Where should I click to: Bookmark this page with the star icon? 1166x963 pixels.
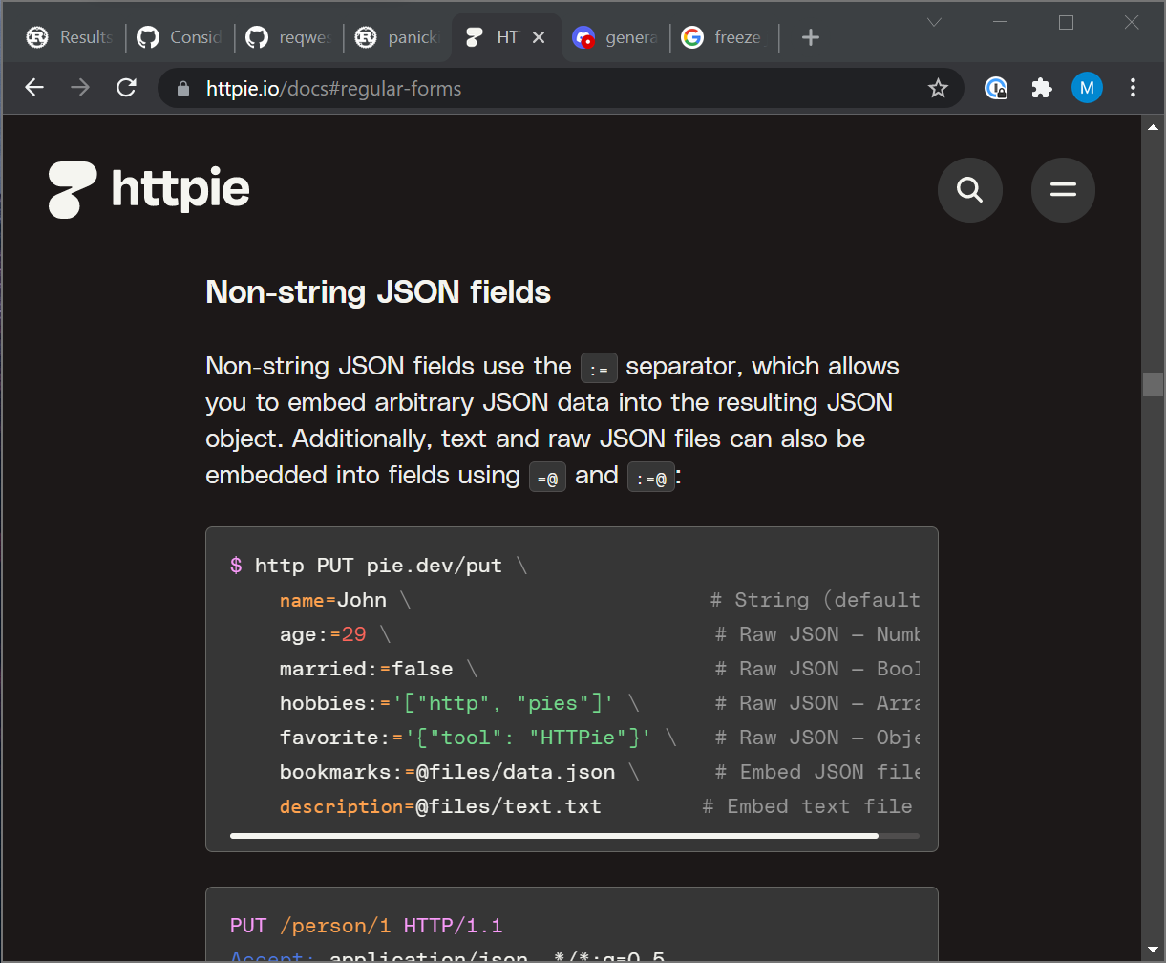coord(938,89)
